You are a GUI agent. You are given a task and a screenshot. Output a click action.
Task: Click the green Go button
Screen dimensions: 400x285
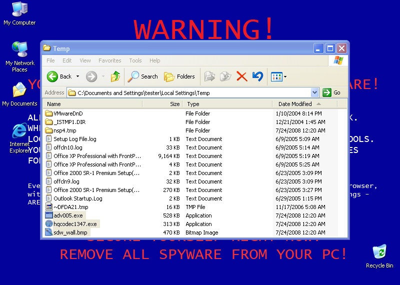332,92
